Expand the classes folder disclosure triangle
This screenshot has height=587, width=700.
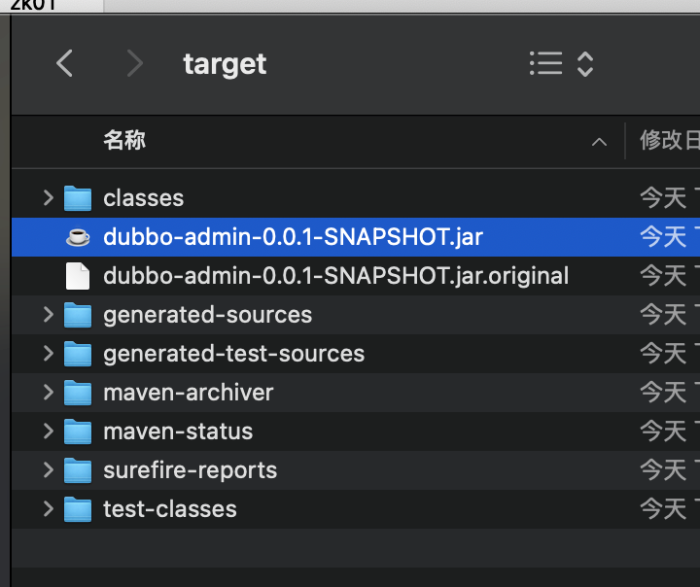pyautogui.click(x=48, y=198)
